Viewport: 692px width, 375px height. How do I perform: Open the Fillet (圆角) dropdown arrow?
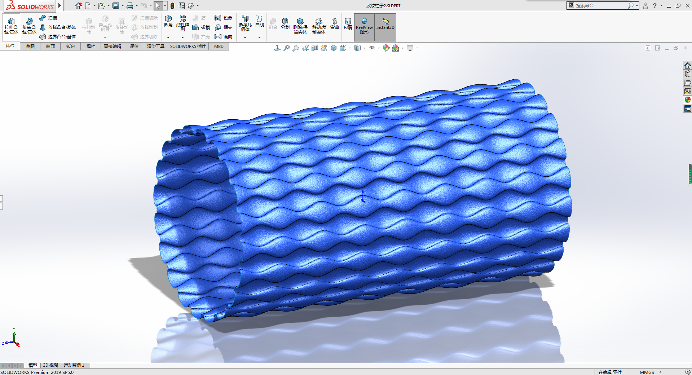168,37
